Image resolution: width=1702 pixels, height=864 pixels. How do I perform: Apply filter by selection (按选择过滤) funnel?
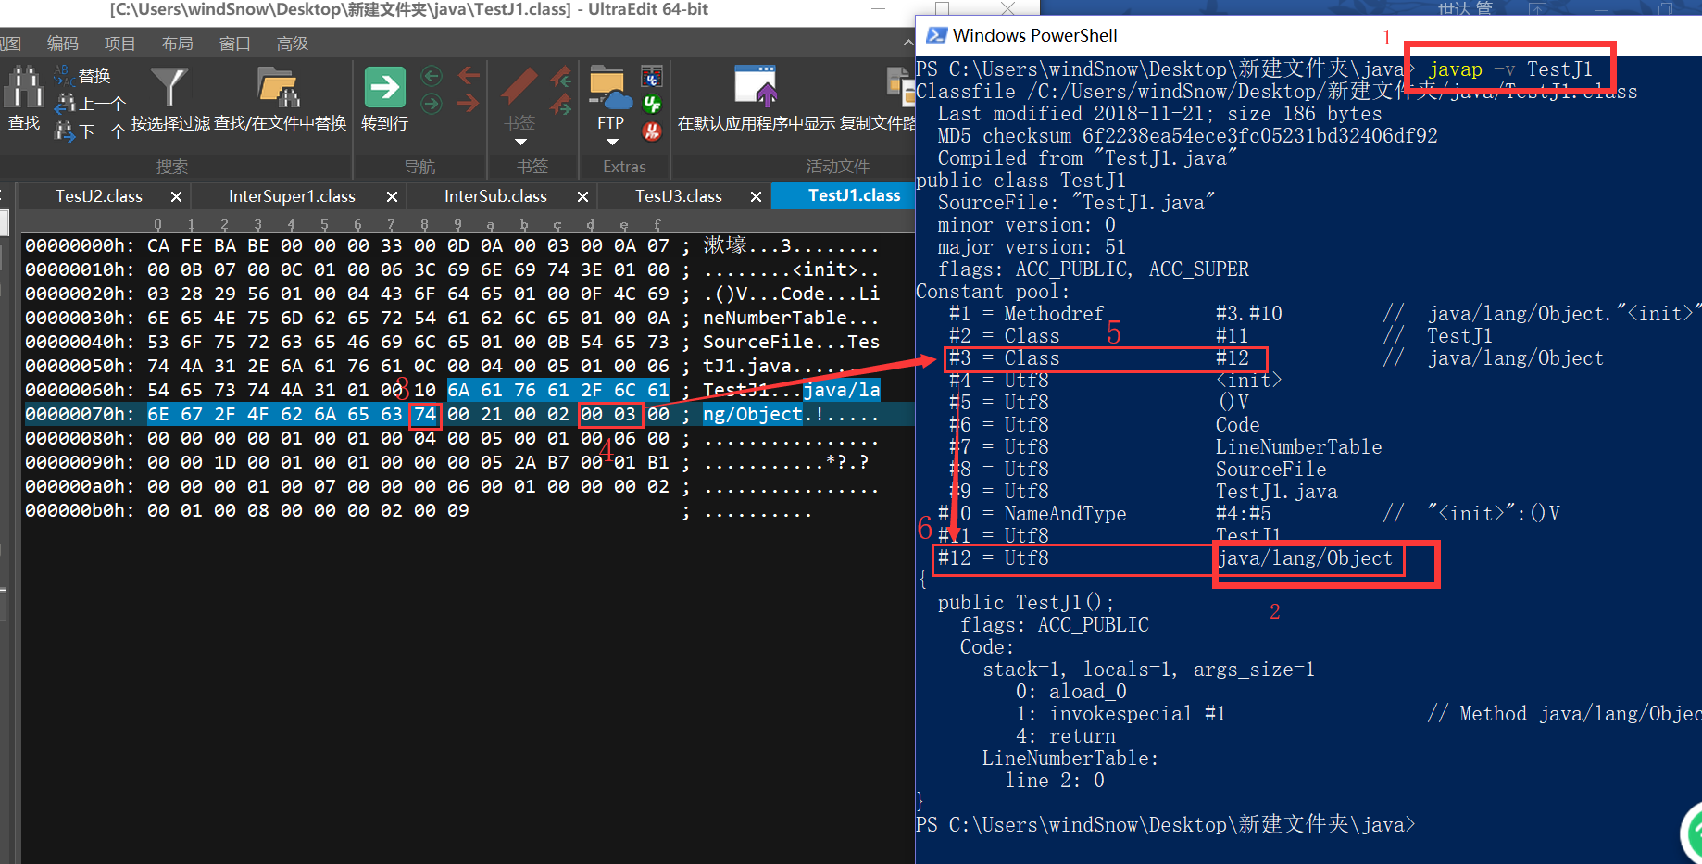click(x=170, y=97)
